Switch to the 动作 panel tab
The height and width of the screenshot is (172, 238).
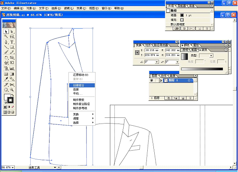(163, 76)
